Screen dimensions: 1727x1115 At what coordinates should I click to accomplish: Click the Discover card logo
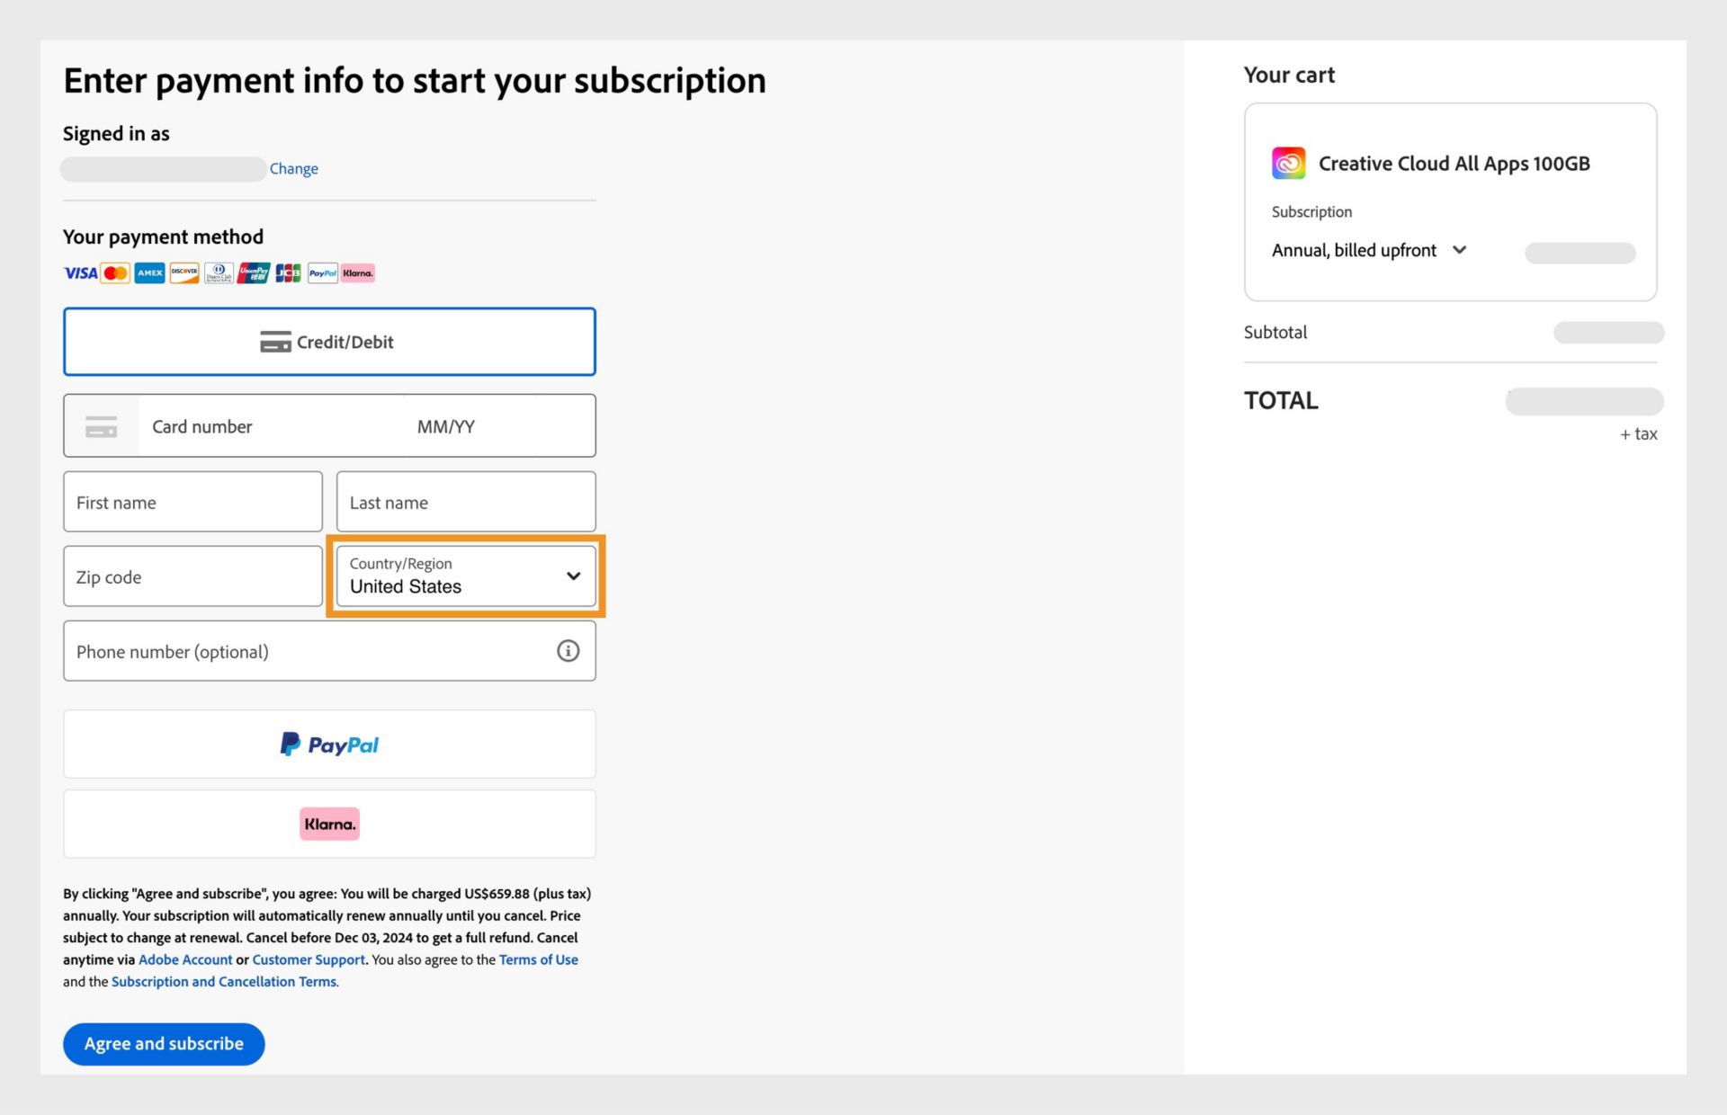(x=184, y=272)
